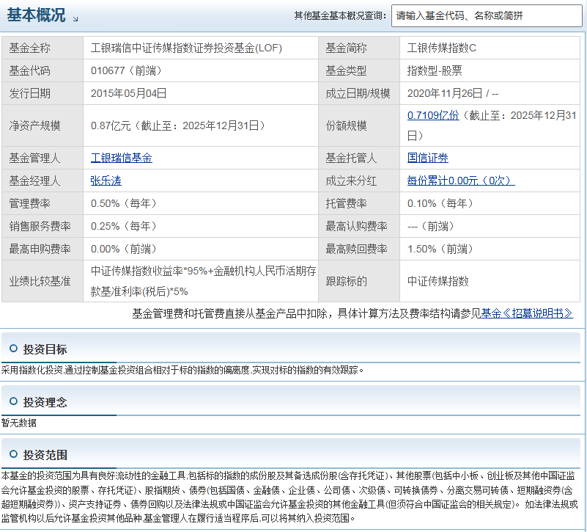The image size is (587, 532).
Task: Click the 投资目标 section heading
Action: (x=45, y=349)
